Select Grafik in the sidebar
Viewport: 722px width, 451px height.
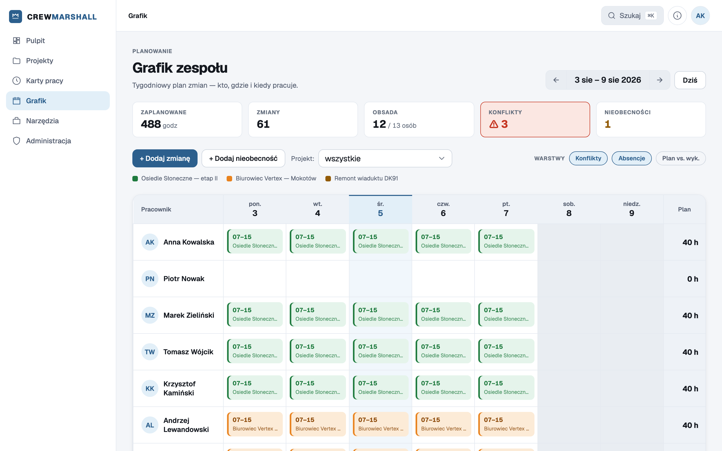coord(58,101)
